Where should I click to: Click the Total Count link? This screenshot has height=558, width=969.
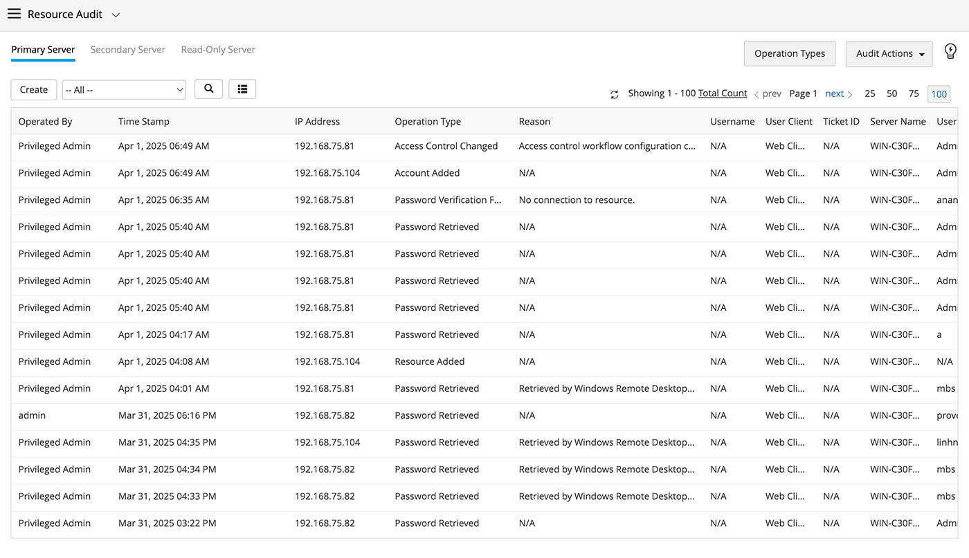[x=723, y=93]
